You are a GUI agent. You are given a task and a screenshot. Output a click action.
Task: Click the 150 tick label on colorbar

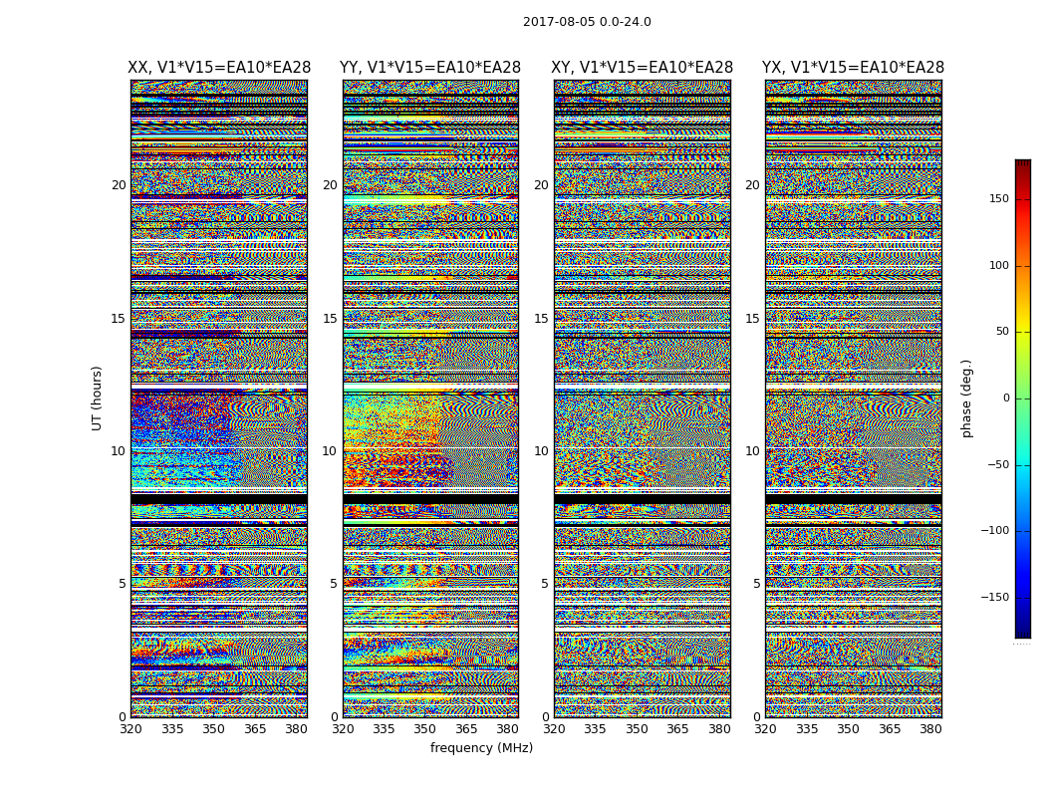998,199
